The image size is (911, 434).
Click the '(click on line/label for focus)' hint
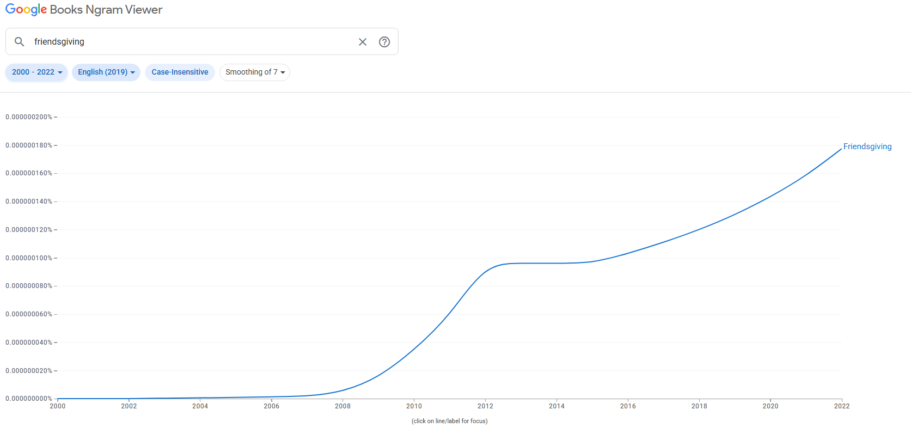click(x=450, y=421)
